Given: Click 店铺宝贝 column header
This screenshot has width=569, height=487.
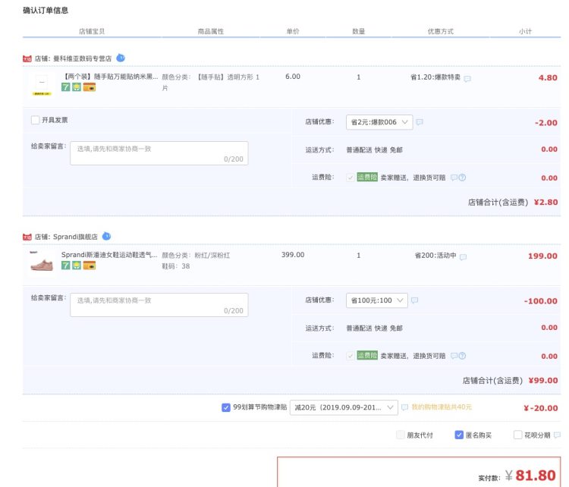Looking at the screenshot, I should pyautogui.click(x=92, y=31).
